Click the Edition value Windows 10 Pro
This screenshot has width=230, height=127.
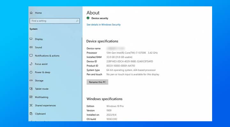coord(115,106)
